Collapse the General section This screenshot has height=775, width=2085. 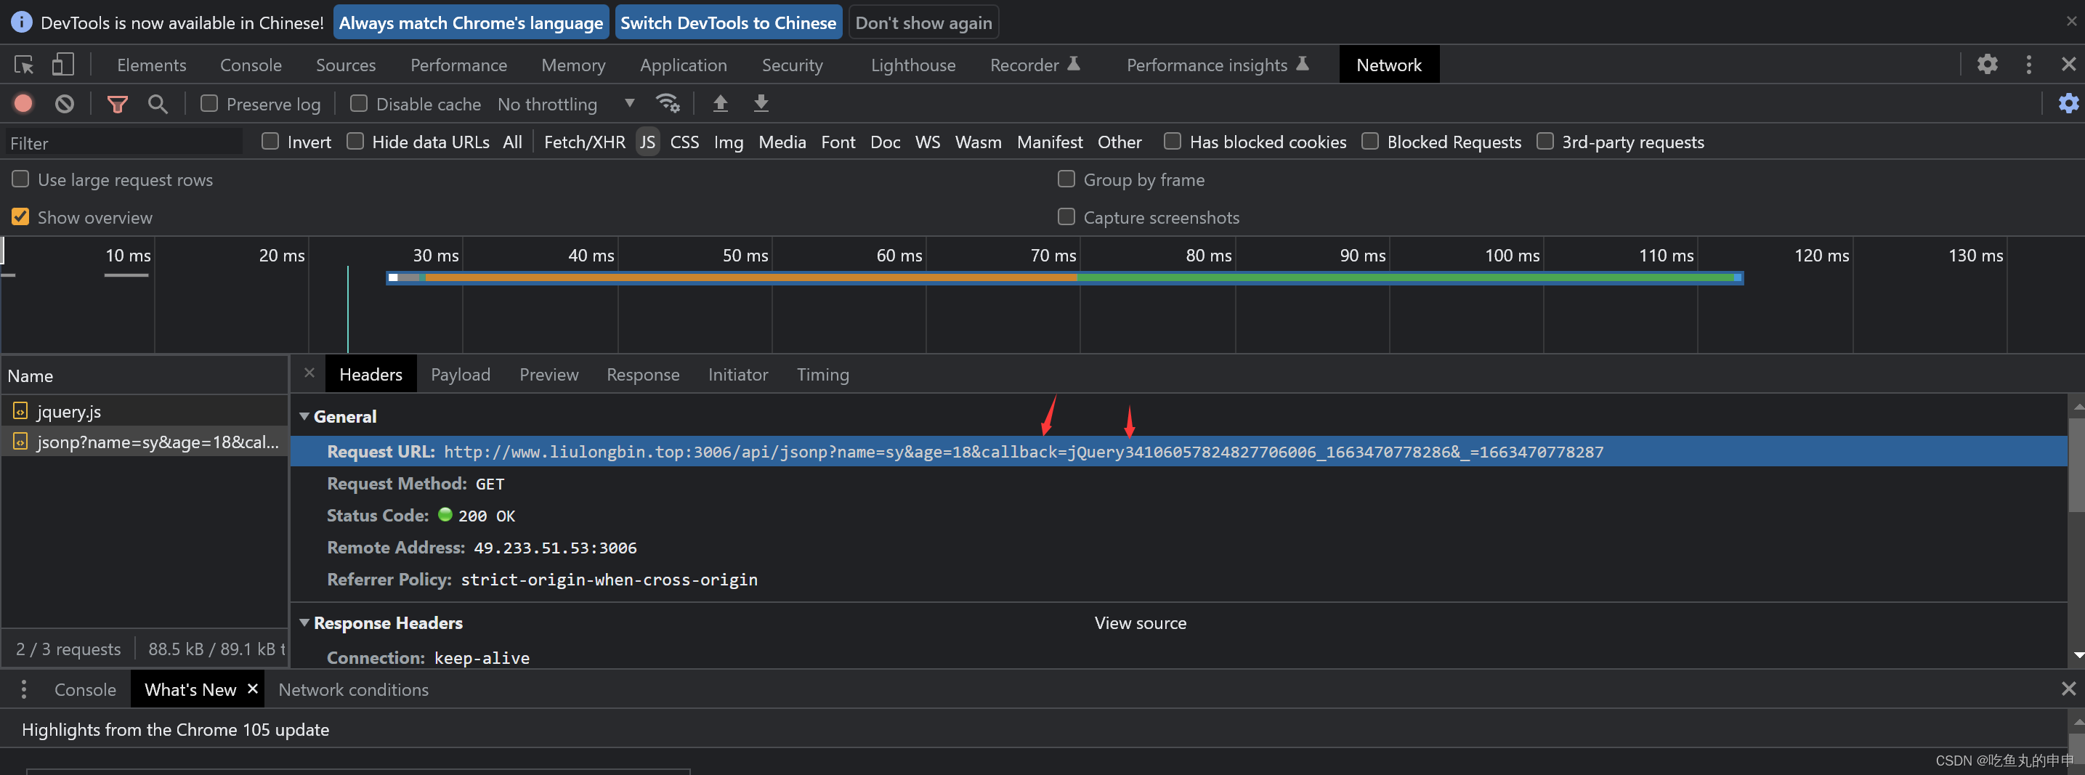(304, 417)
